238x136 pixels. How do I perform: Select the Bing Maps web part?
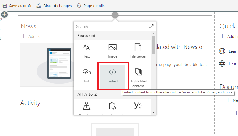point(87,108)
